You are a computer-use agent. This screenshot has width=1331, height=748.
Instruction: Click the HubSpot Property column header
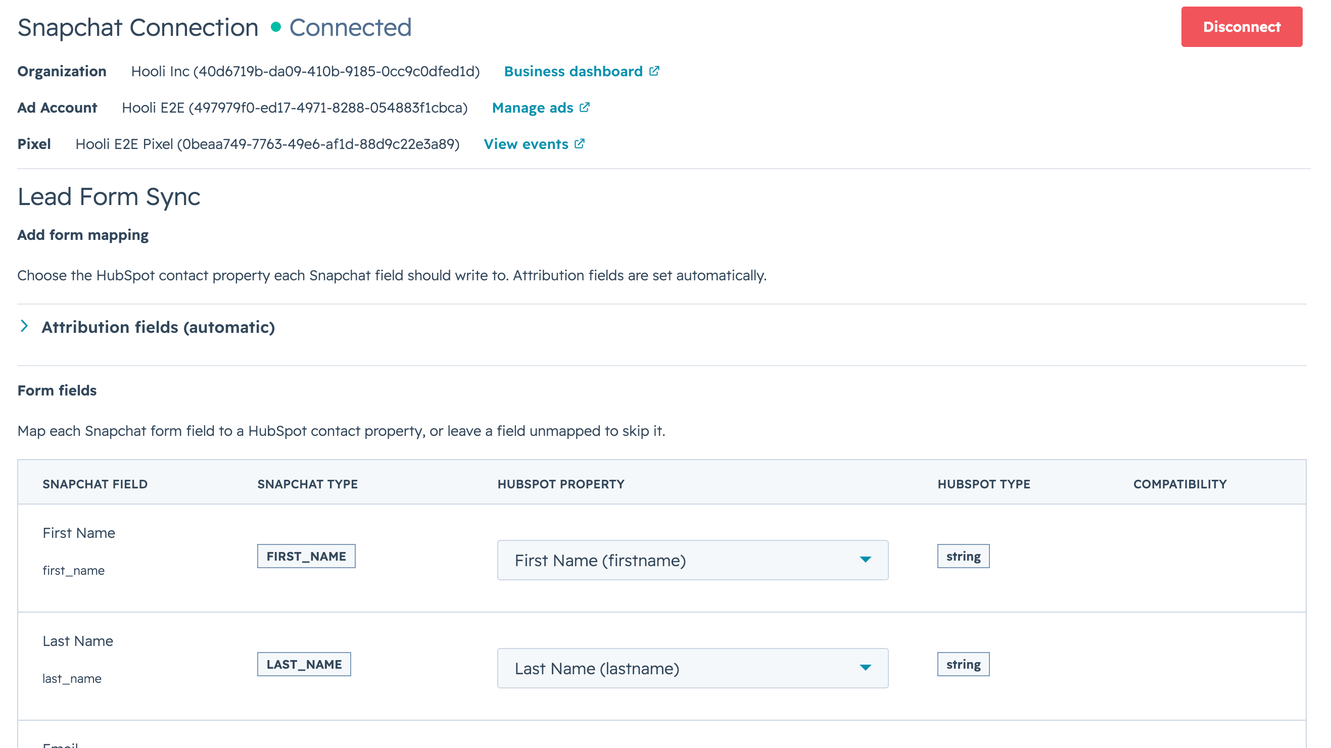(x=560, y=484)
